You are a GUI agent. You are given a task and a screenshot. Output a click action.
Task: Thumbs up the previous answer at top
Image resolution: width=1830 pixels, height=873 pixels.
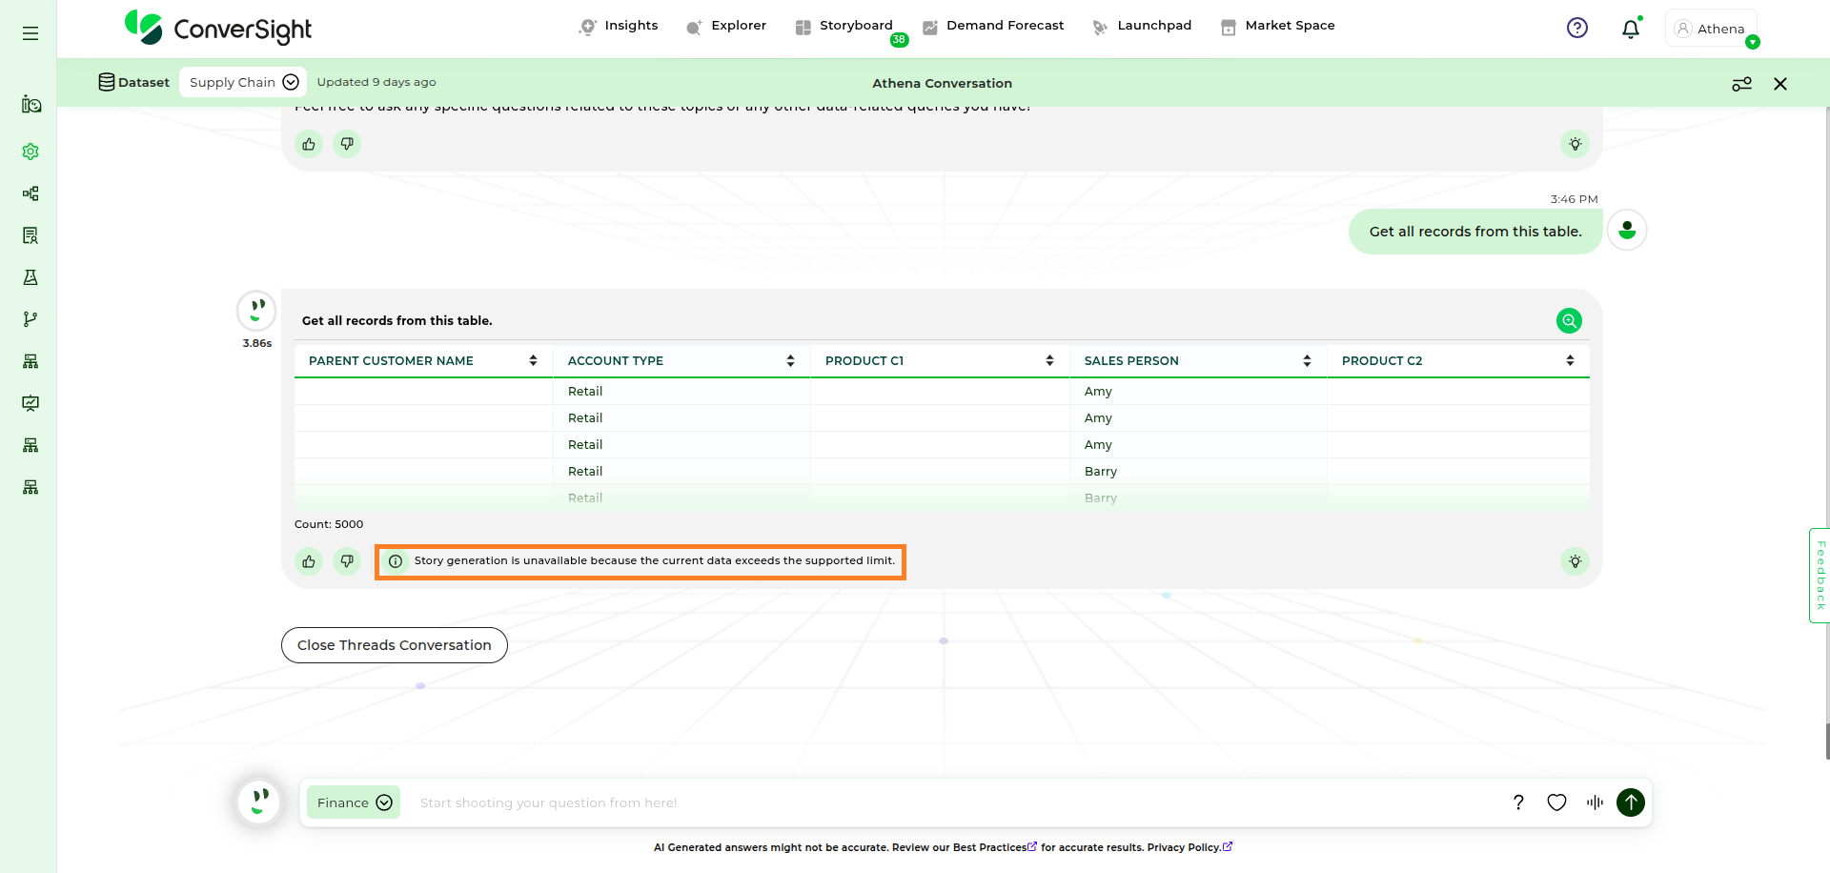(309, 144)
